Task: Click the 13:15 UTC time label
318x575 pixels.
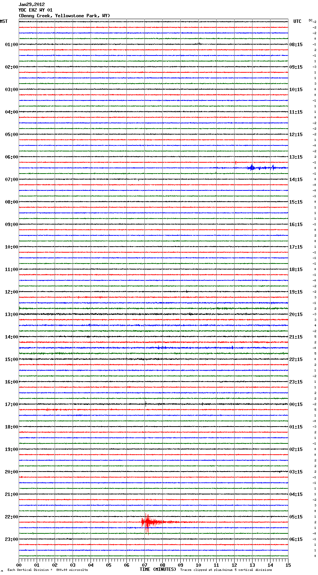Action: 296,157
